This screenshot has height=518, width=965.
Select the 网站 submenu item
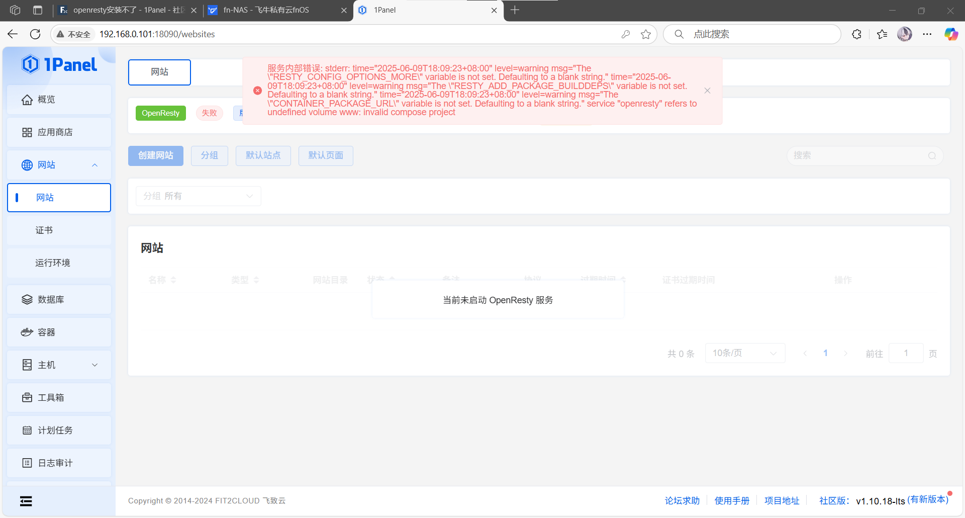point(59,198)
